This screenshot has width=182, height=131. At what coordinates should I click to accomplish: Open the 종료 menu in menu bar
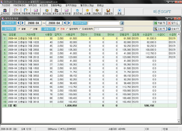coord(100,5)
